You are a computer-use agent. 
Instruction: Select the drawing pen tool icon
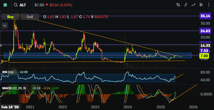(178, 5)
